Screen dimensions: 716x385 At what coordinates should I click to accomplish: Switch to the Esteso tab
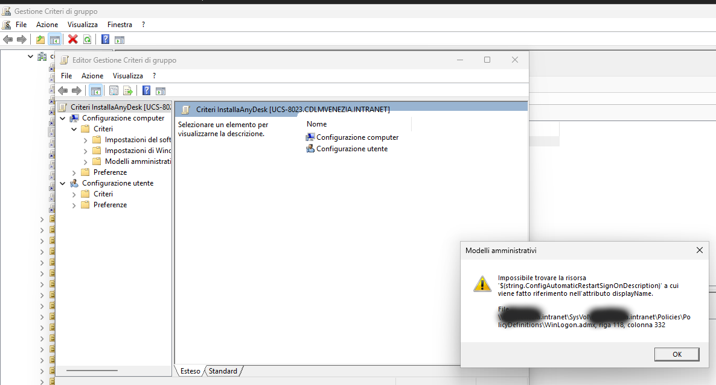[190, 371]
